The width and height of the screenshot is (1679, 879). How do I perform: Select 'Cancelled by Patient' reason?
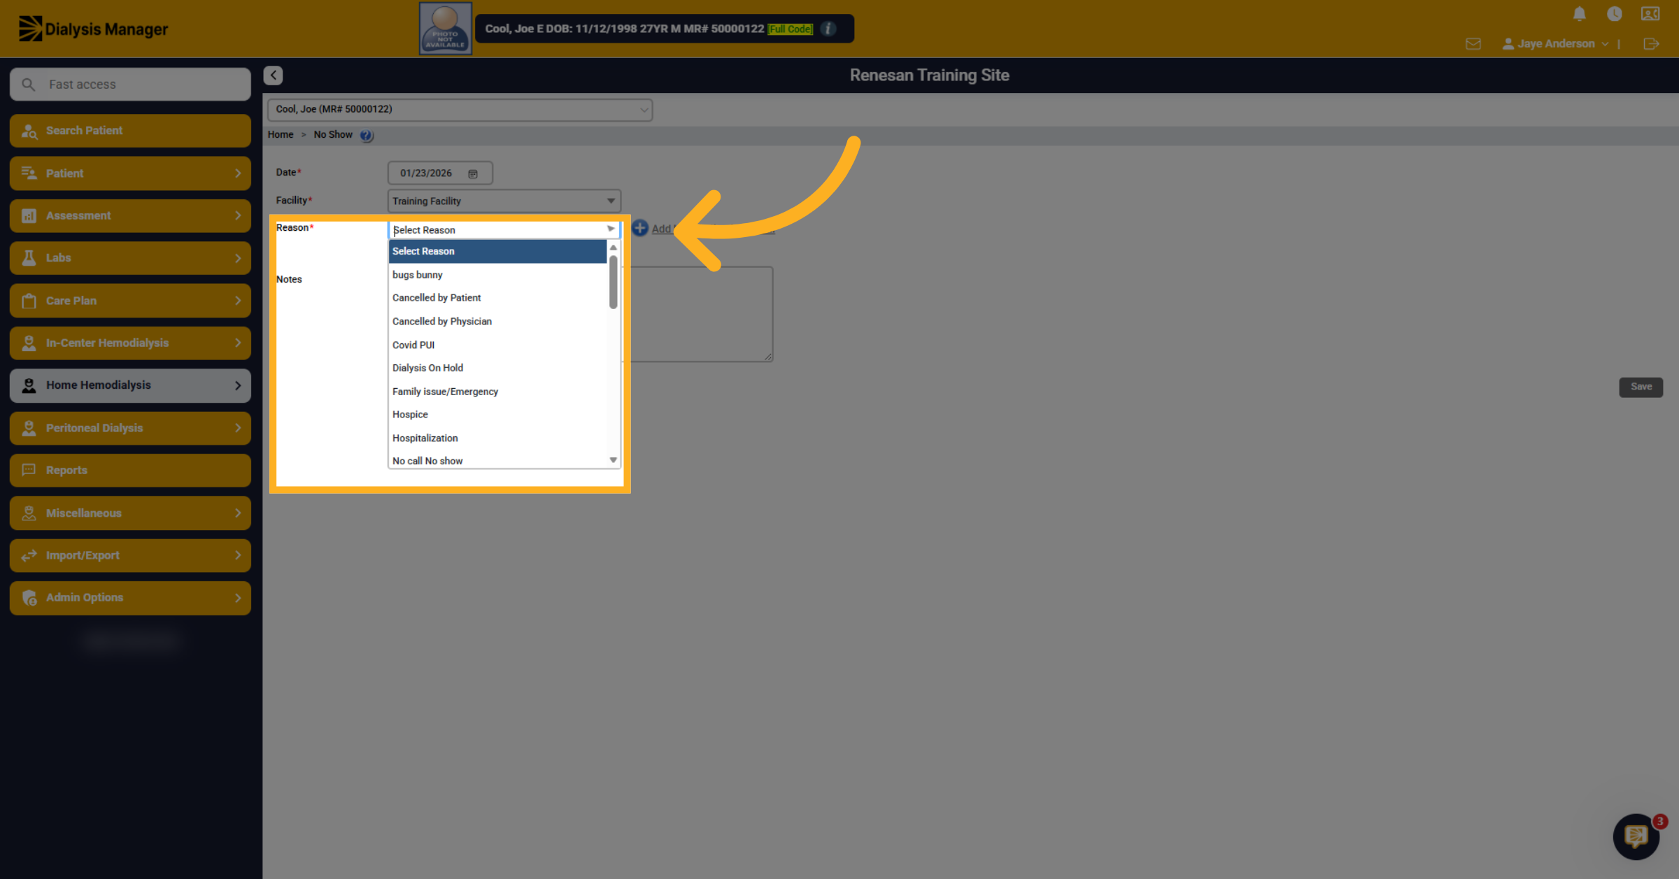click(497, 298)
